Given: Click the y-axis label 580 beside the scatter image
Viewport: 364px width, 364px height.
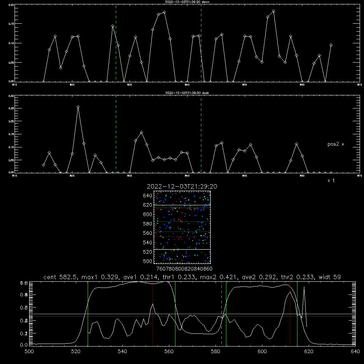Looking at the screenshot, I should pos(148,224).
